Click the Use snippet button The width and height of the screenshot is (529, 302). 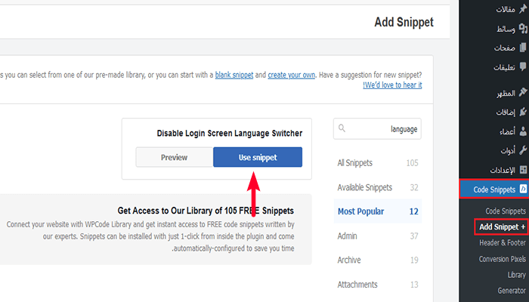click(x=258, y=157)
